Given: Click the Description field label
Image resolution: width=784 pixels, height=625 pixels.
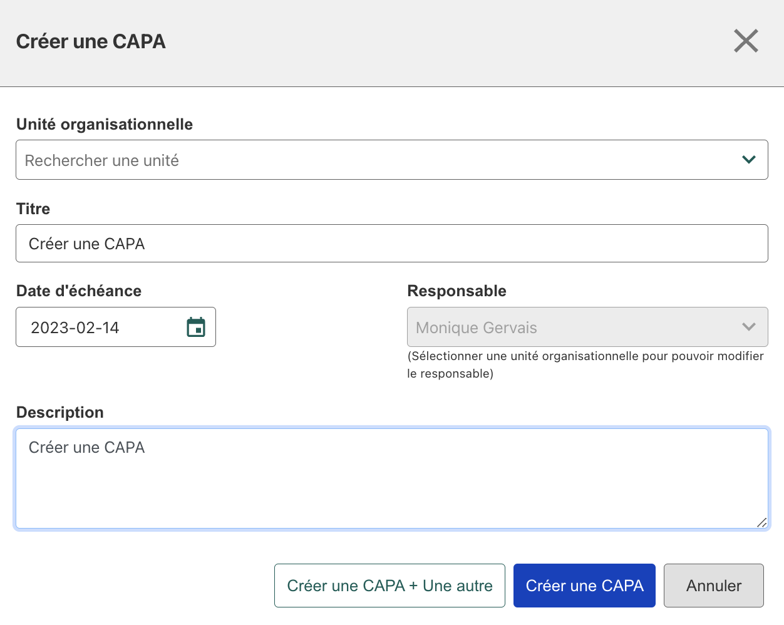Looking at the screenshot, I should (60, 412).
